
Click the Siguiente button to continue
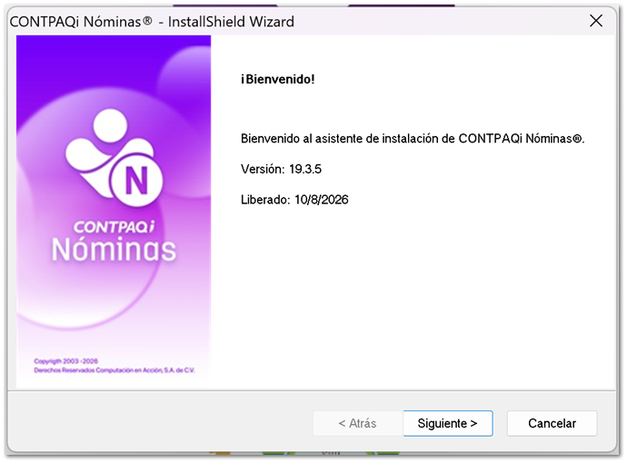pyautogui.click(x=447, y=423)
